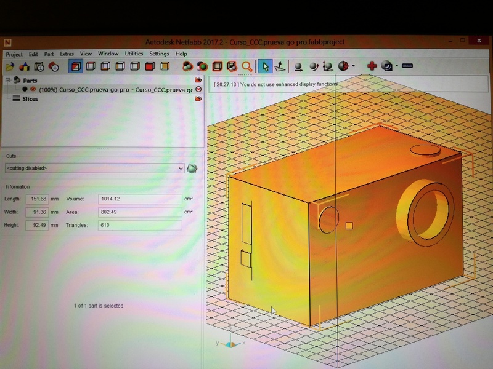Viewport: 493px width, 369px height.
Task: Click the black color dot of Curso_CCC part
Action: pyautogui.click(x=25, y=89)
